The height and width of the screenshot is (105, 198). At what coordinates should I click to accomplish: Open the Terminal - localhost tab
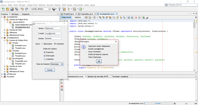point(120,77)
